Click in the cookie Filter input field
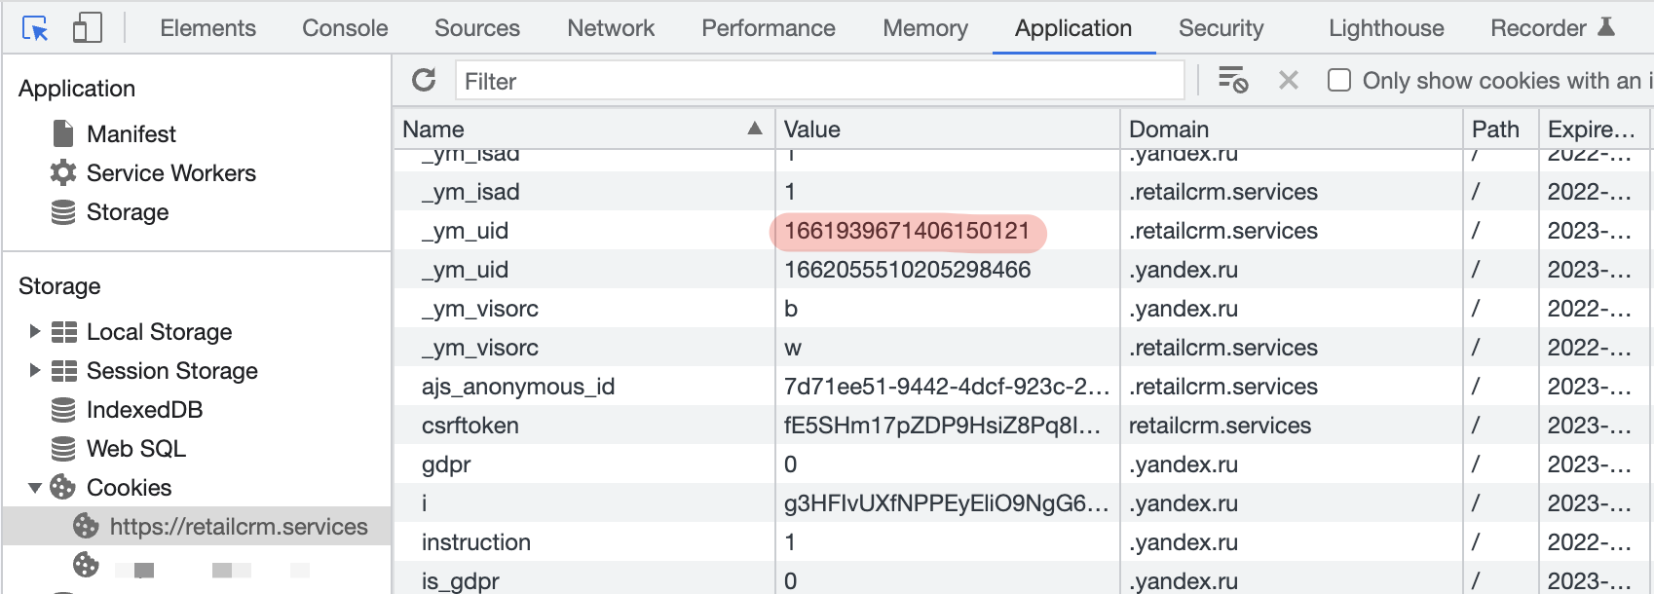This screenshot has height=594, width=1654. point(819,81)
